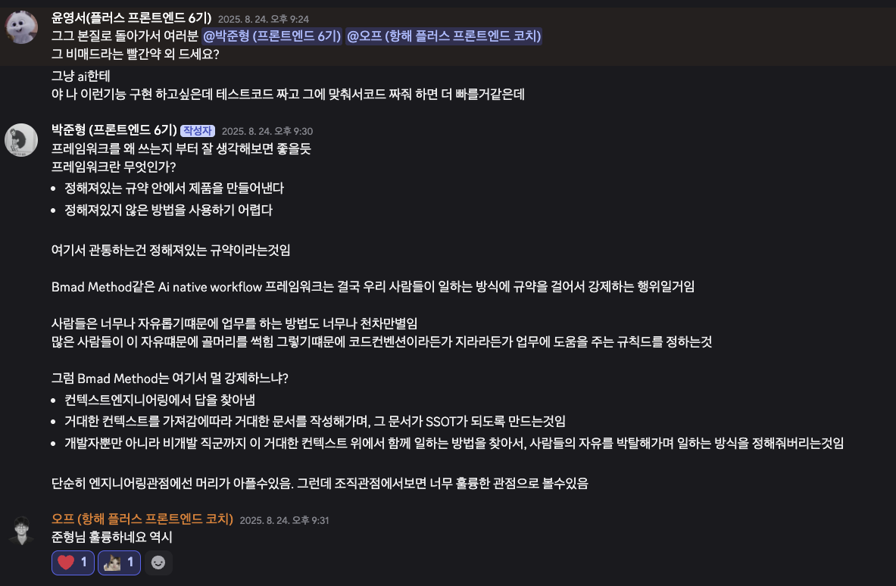This screenshot has width=896, height=586.
Task: Click the message '준형님 훌륭하네요 역시'
Action: (112, 538)
